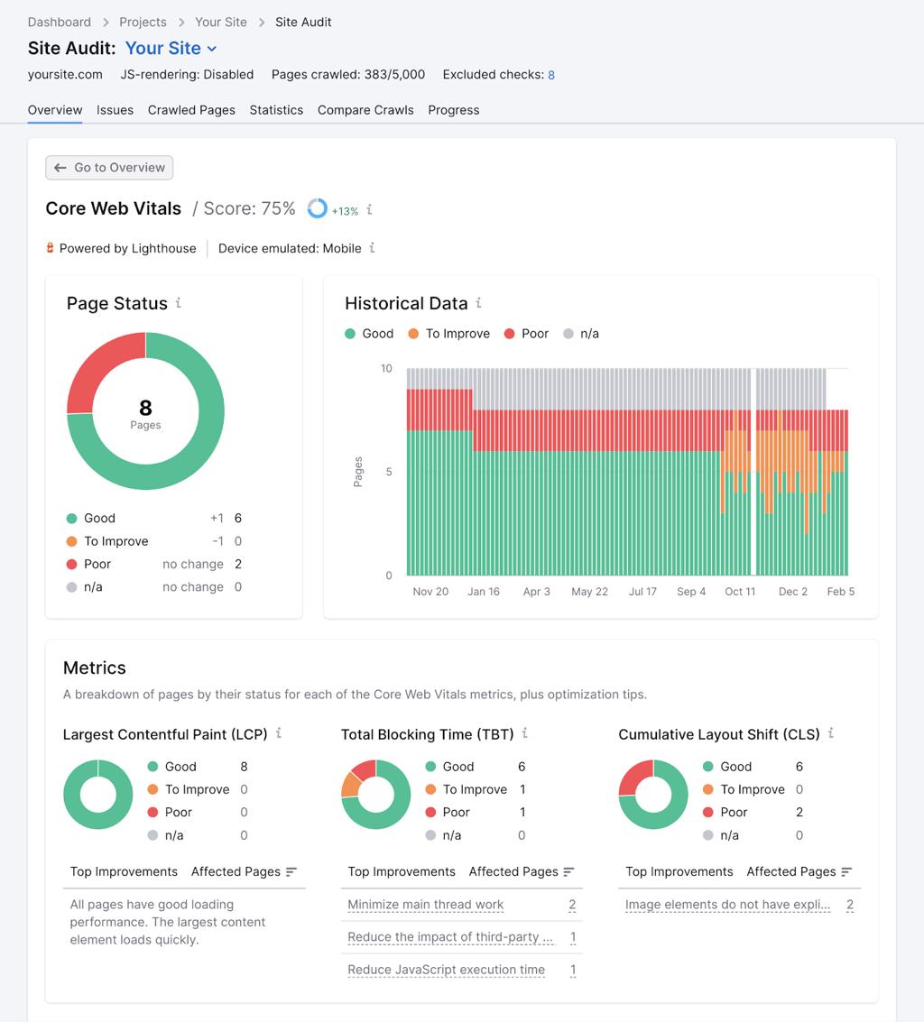The height and width of the screenshot is (1022, 924).
Task: Open Image elements do not have explicit improvement
Action: pyautogui.click(x=727, y=905)
